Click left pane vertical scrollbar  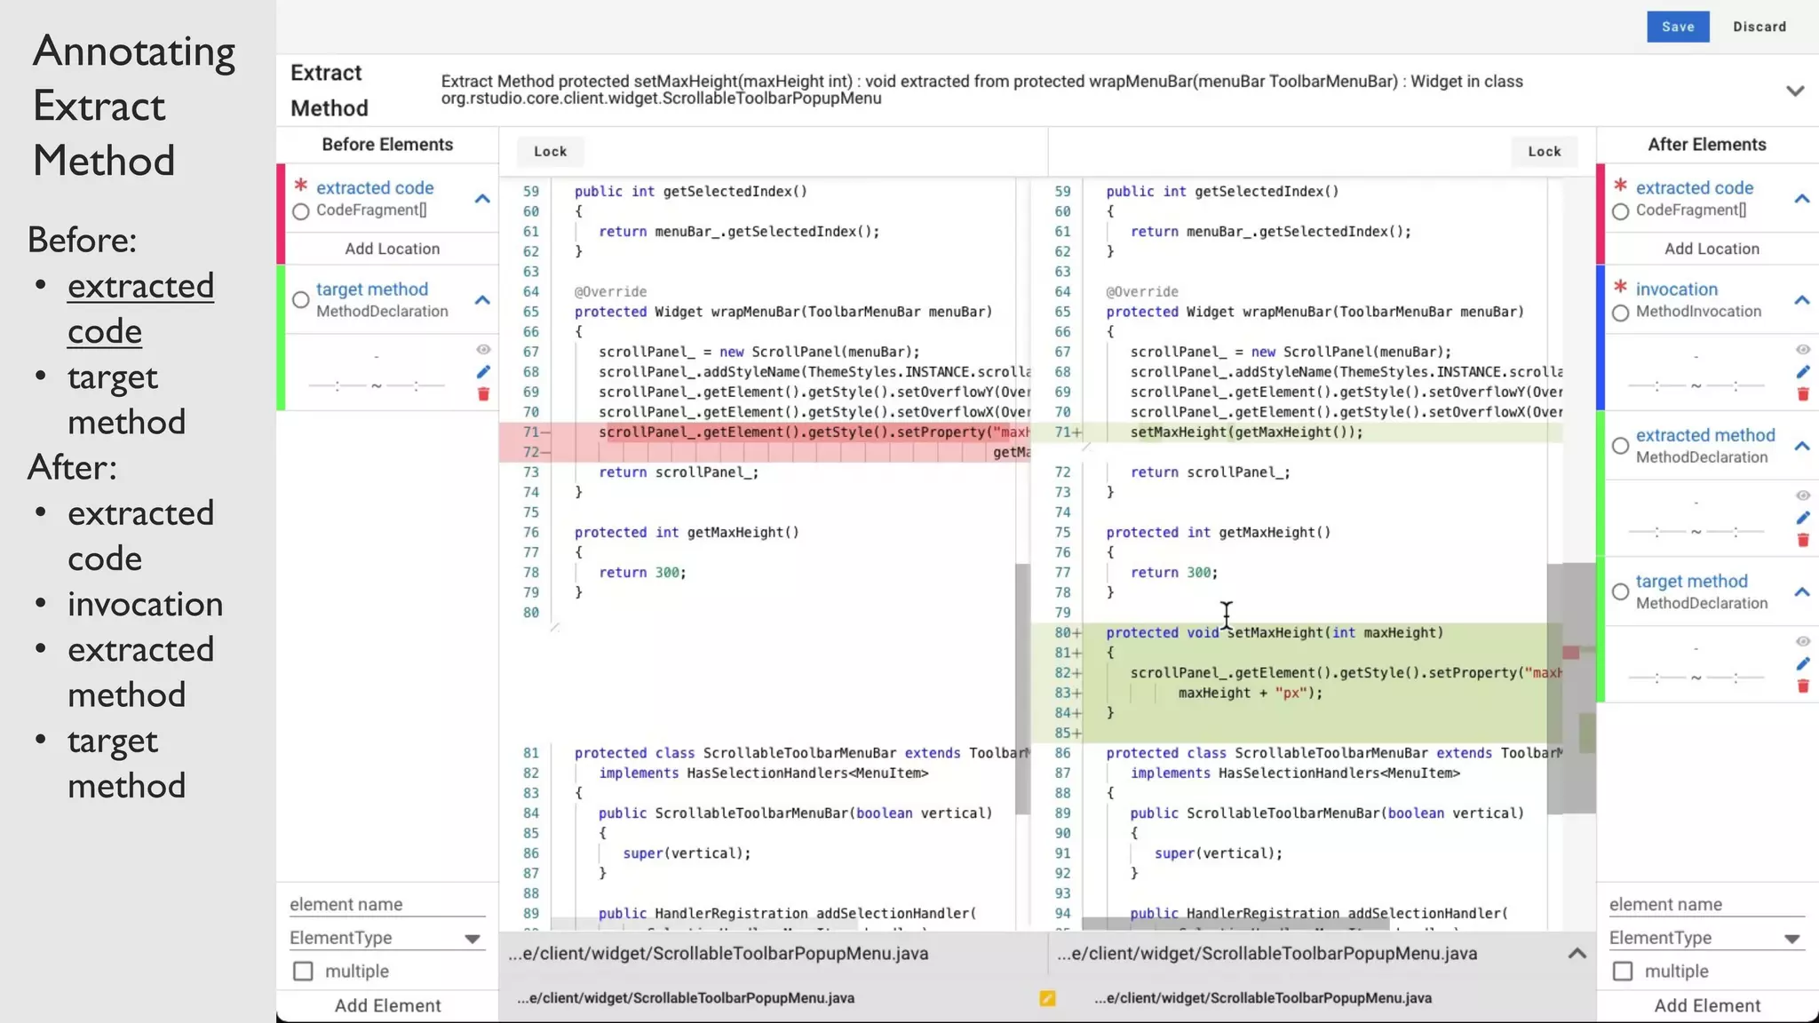(1022, 688)
